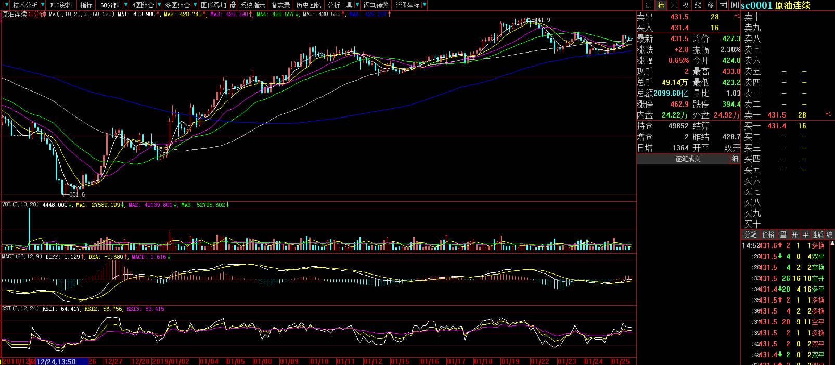
Task: Select the 线 line drawing tool
Action: pyautogui.click(x=698, y=5)
